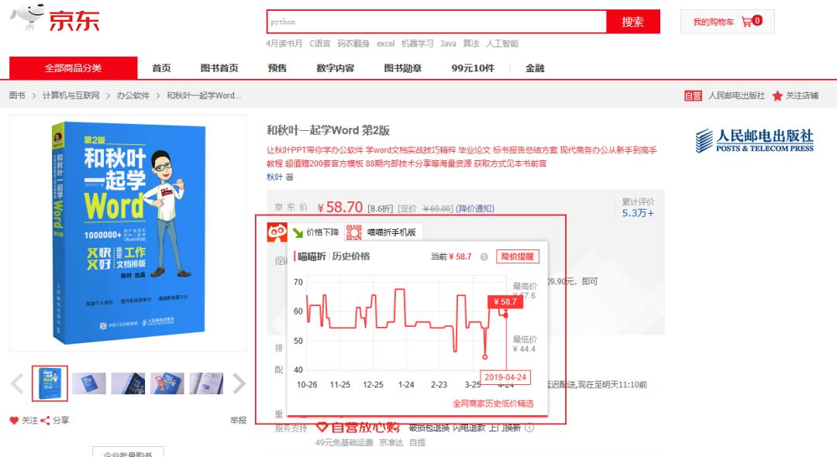Click the info icon after 上门换新
The height and width of the screenshot is (457, 837).
(529, 427)
